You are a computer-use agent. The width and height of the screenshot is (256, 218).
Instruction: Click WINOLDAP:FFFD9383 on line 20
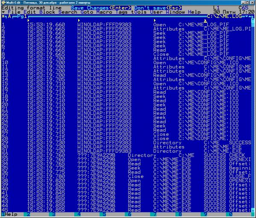point(105,105)
